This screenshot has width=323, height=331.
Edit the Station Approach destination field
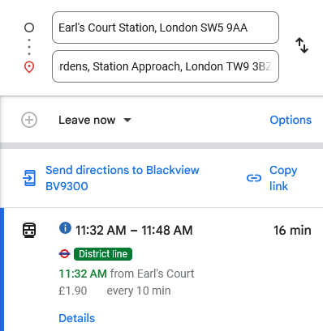166,66
